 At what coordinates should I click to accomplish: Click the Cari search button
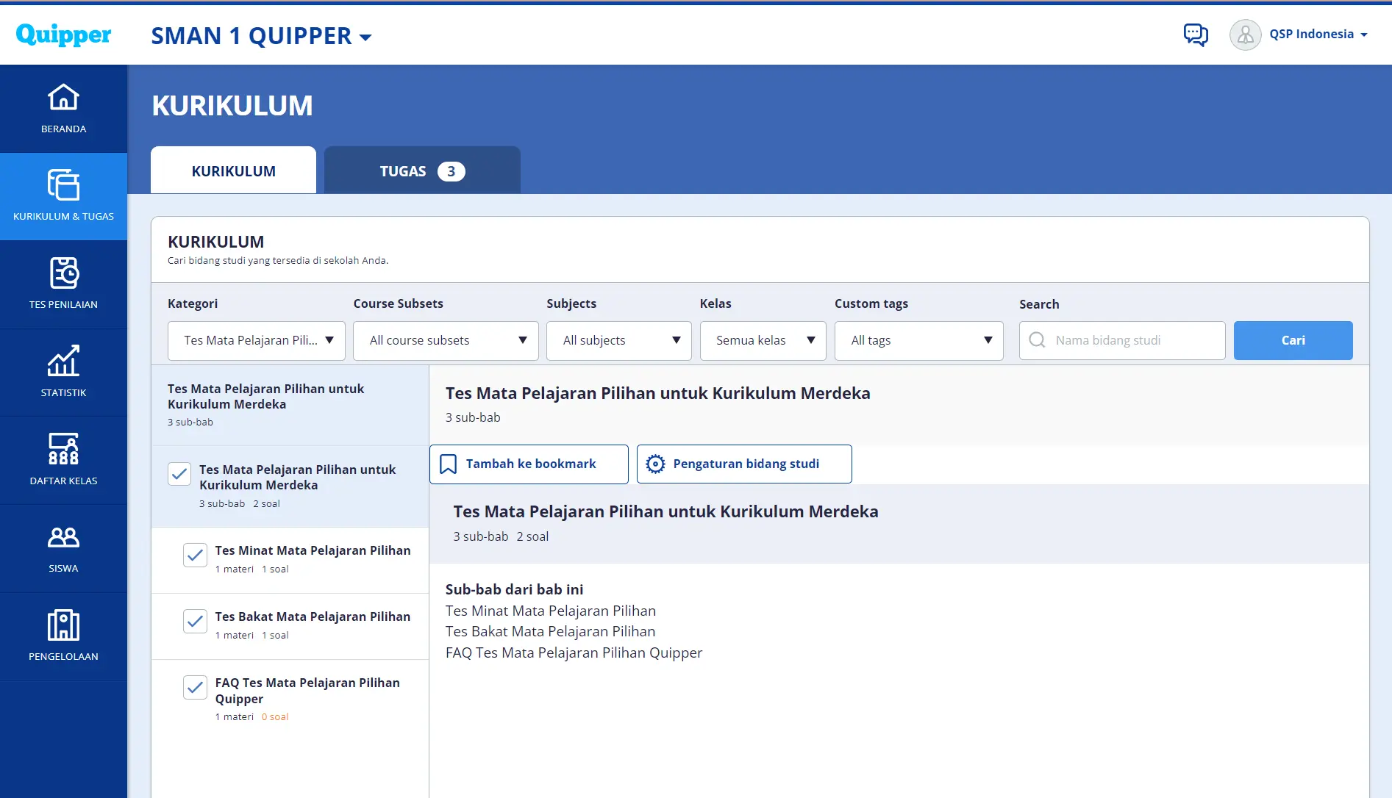click(1293, 340)
